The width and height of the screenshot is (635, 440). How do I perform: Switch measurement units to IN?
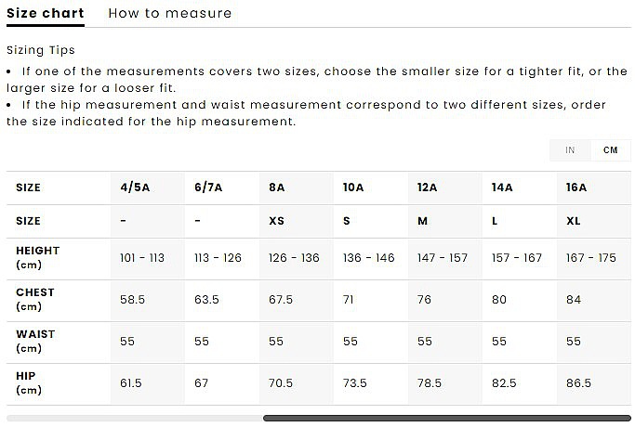(570, 150)
